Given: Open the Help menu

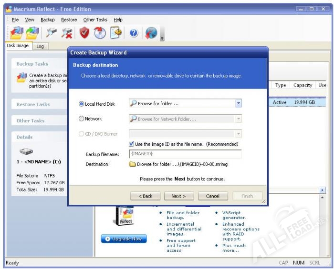Looking at the screenshot, I should tap(118, 20).
